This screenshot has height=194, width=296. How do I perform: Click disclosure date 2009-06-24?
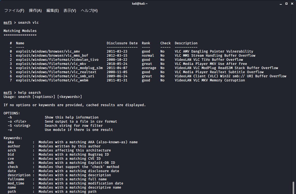click(117, 76)
